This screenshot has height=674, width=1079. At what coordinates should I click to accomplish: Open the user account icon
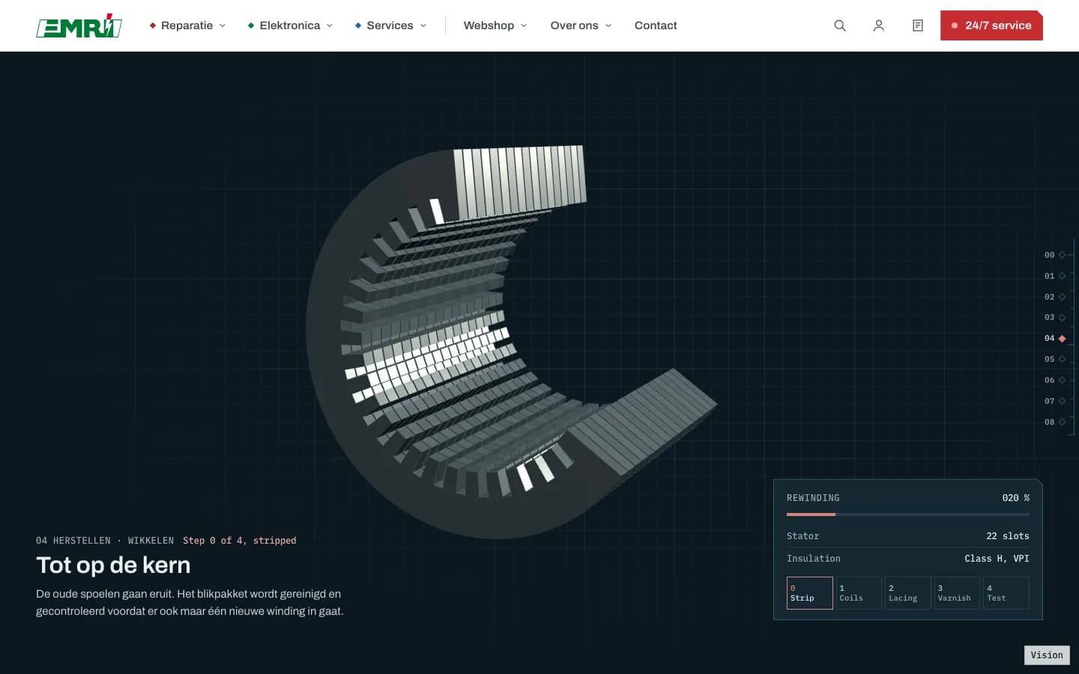[x=879, y=25]
